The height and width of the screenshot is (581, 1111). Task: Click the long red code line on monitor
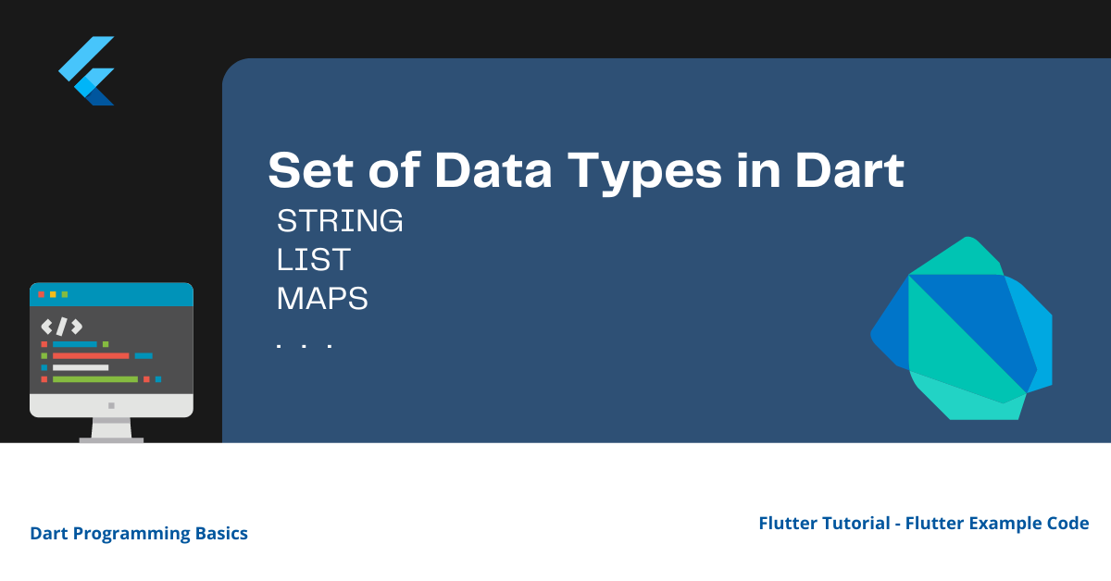[x=91, y=355]
